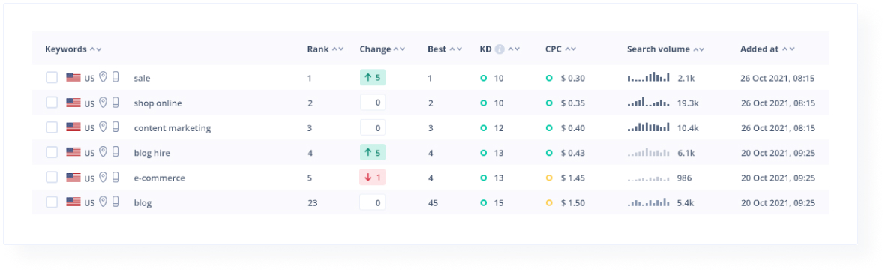Click the mobile device icon in sale row
The width and height of the screenshot is (888, 275).
115,77
